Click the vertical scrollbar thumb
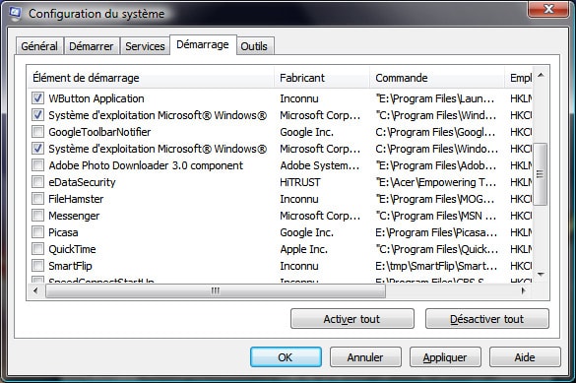This screenshot has height=383, width=576. click(540, 174)
